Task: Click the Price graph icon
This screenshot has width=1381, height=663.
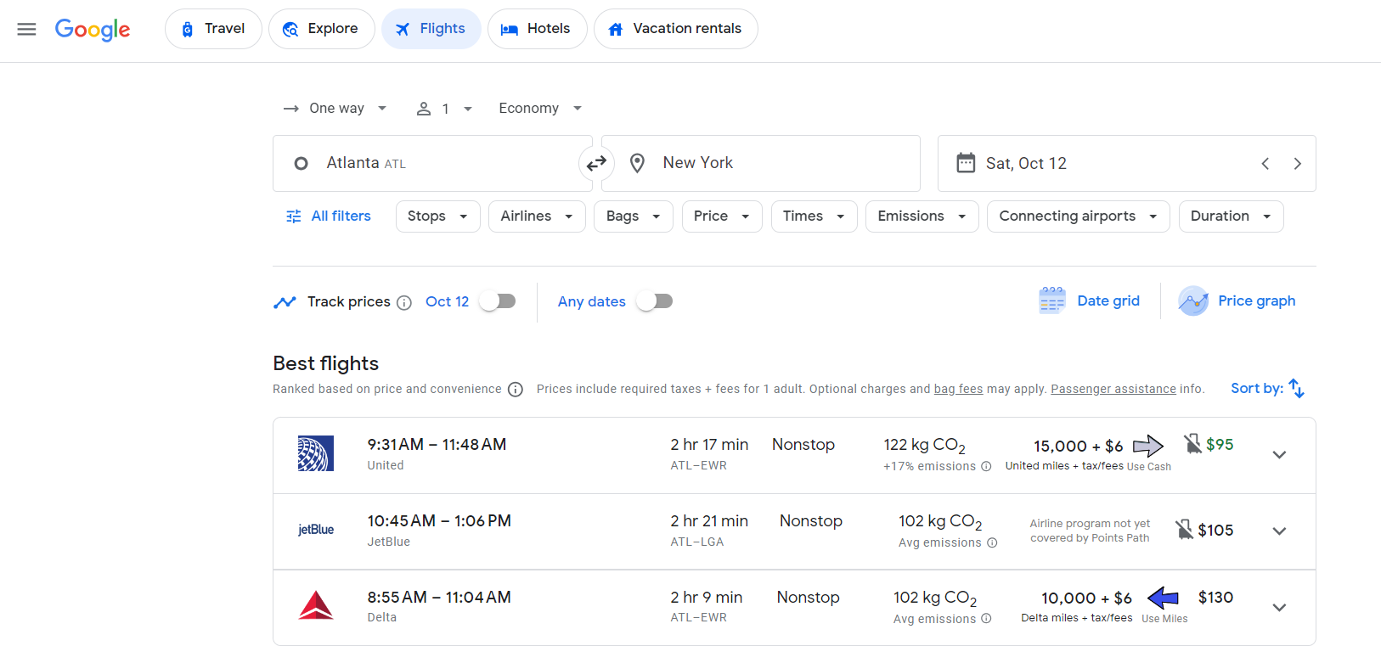Action: 1193,301
